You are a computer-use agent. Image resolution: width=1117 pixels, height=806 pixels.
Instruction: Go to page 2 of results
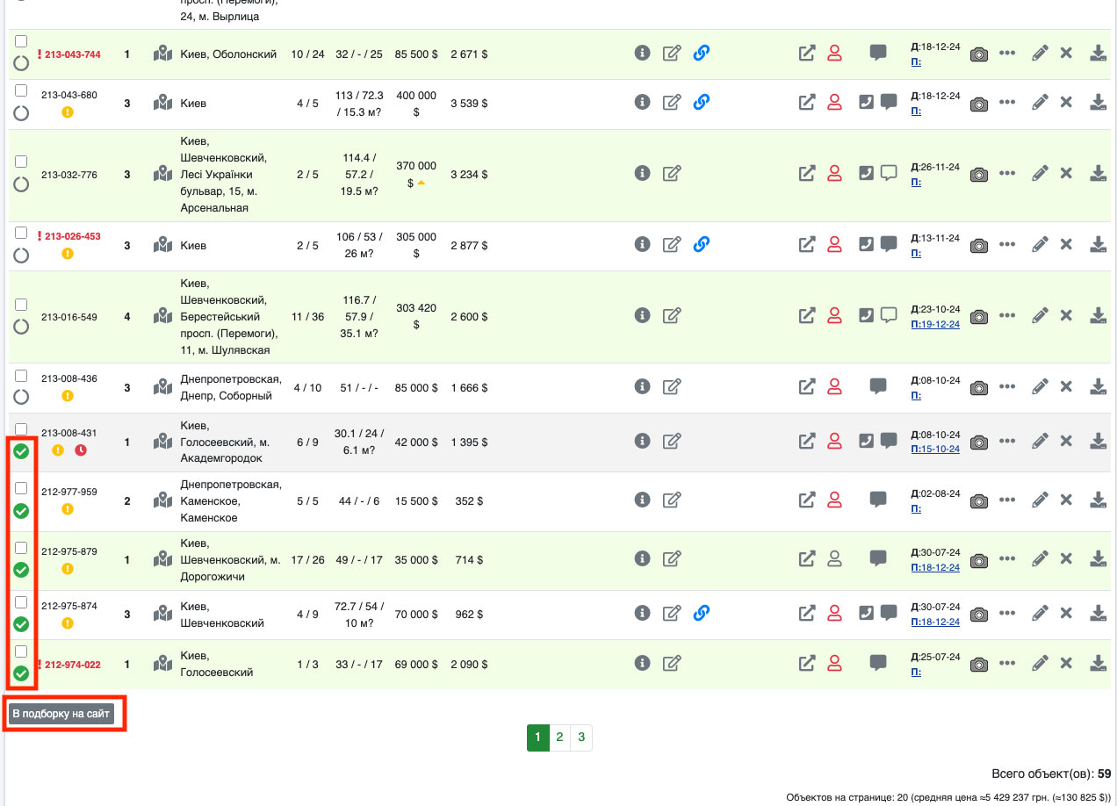[559, 738]
